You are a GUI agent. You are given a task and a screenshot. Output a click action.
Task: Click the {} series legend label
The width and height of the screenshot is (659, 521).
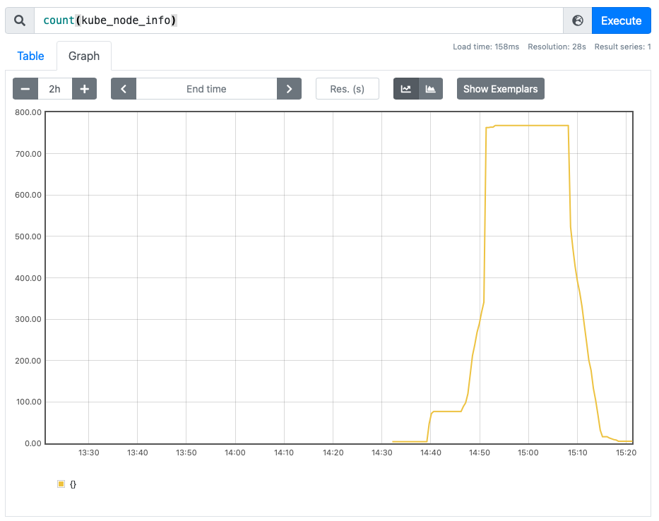click(x=73, y=484)
